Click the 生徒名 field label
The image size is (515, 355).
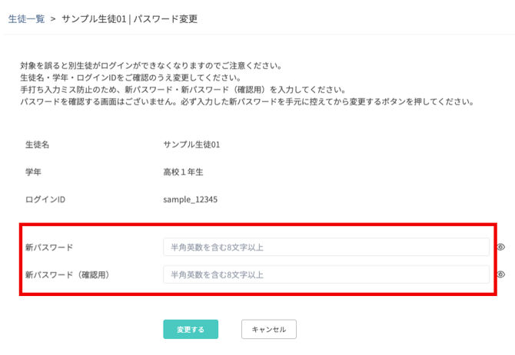click(36, 144)
